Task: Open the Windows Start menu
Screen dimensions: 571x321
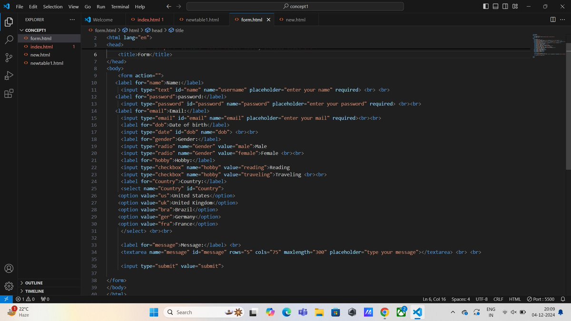Action: pos(154,312)
